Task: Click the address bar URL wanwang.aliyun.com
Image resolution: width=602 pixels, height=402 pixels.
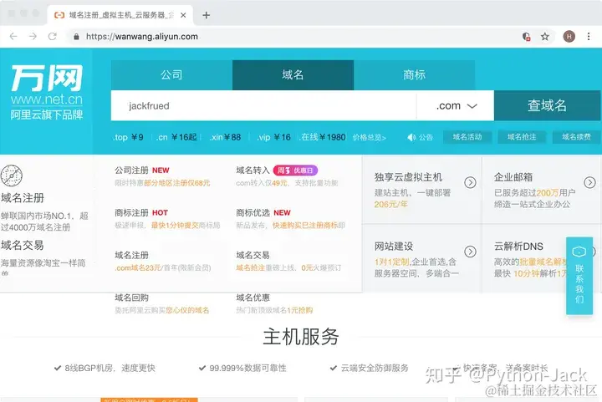Action: (x=142, y=37)
